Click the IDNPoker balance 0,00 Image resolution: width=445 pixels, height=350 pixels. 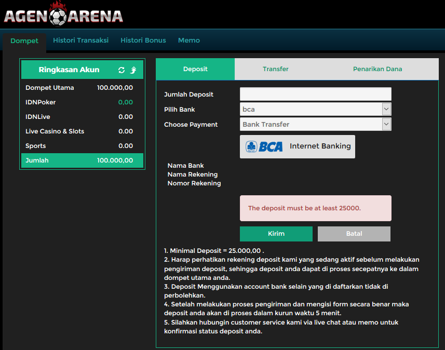tap(126, 102)
